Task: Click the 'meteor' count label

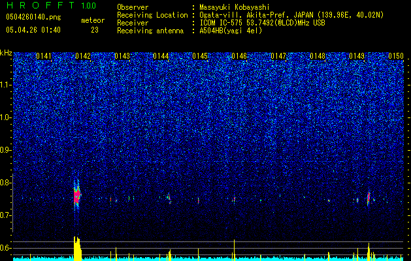Action: tap(93, 20)
